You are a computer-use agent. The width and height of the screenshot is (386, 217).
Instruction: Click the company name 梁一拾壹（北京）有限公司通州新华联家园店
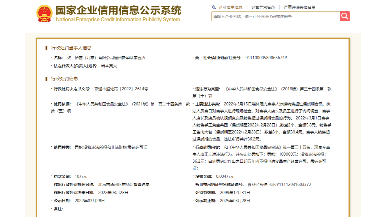tap(106, 58)
